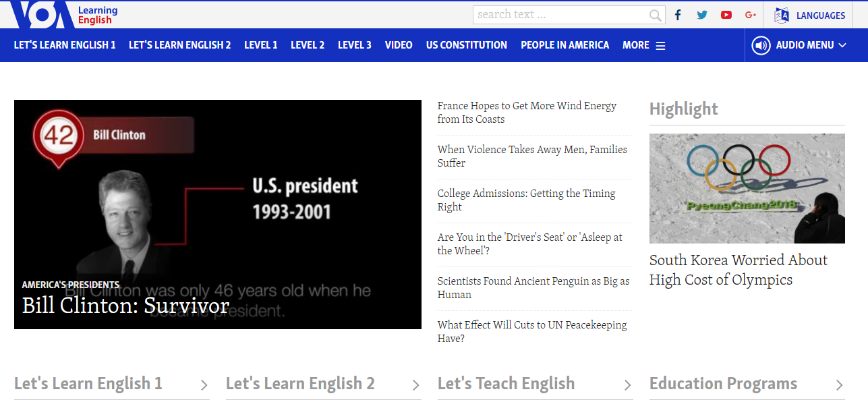Viewport: 868px width, 400px height.
Task: Expand the Audio Menu dropdown
Action: tap(799, 45)
